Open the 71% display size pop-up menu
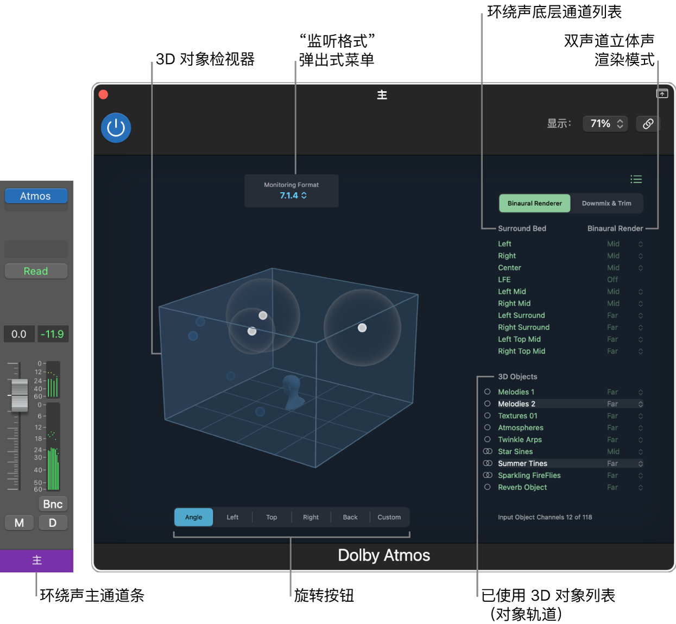The width and height of the screenshot is (676, 624). click(x=605, y=124)
